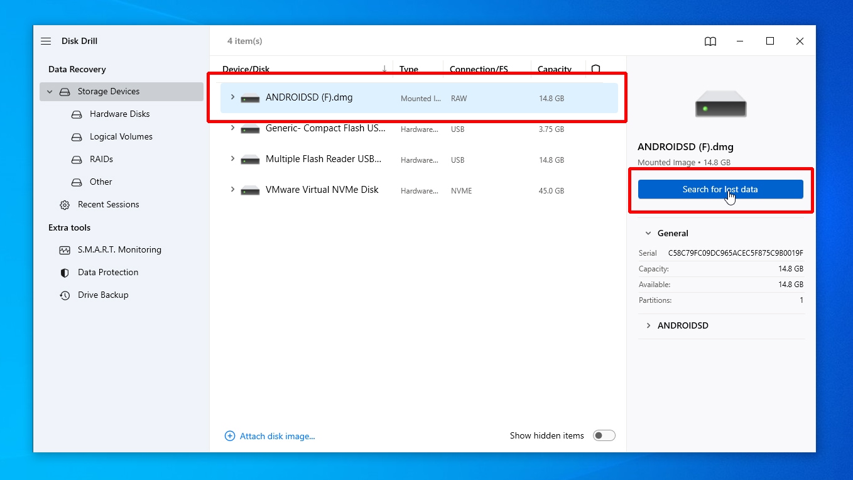Click the Drive Backup clock icon

click(65, 295)
